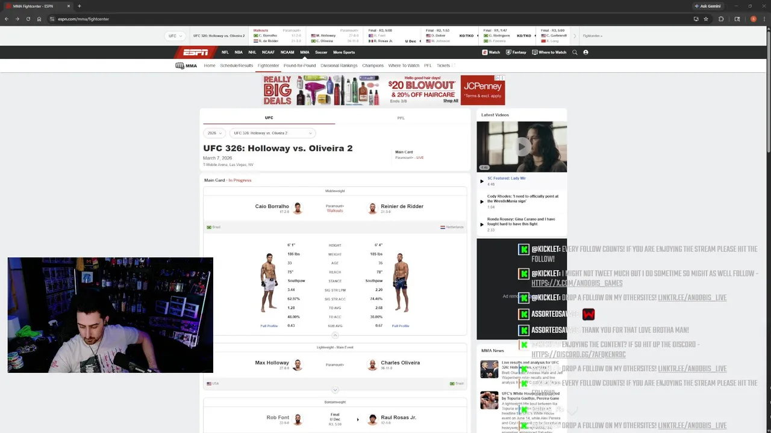Open the UFC 326 live results news thumbnail
771x433 pixels.
click(489, 369)
